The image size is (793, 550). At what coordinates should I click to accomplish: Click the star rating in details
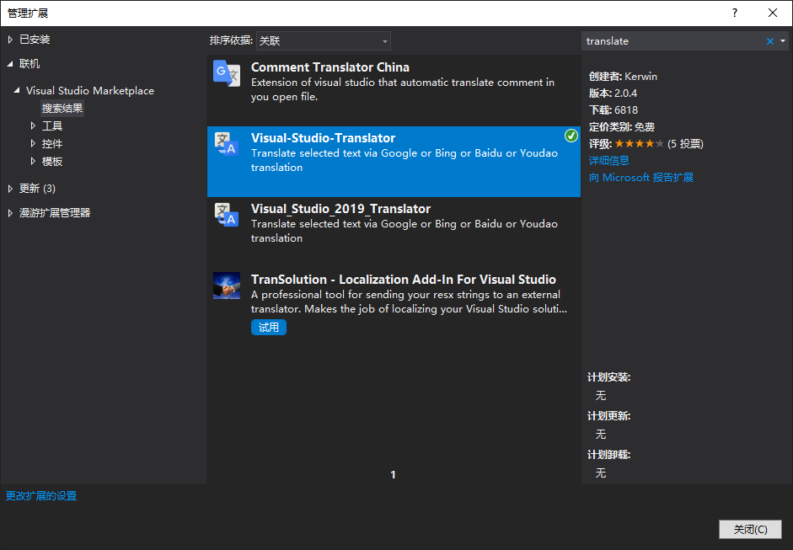[x=640, y=143]
